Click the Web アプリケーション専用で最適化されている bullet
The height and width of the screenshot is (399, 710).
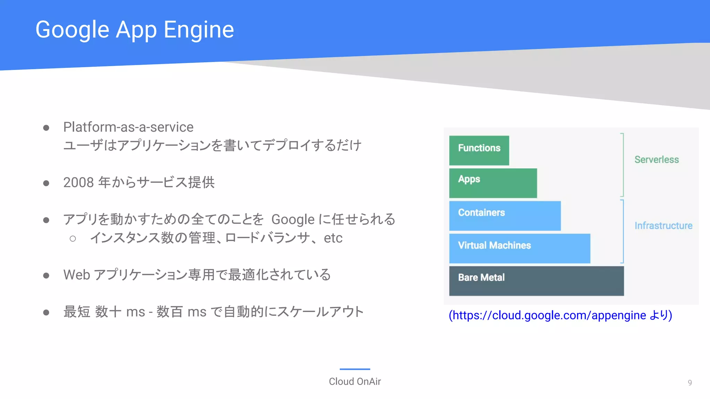pos(197,275)
